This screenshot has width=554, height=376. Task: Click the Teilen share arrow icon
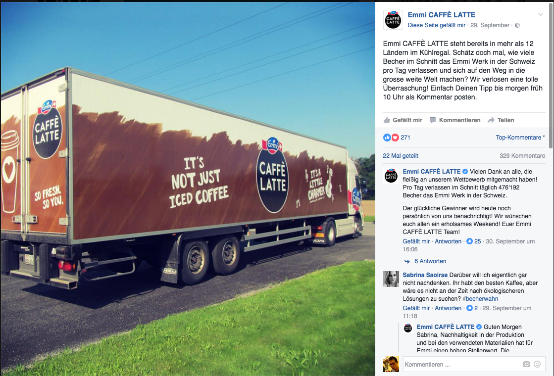(491, 120)
